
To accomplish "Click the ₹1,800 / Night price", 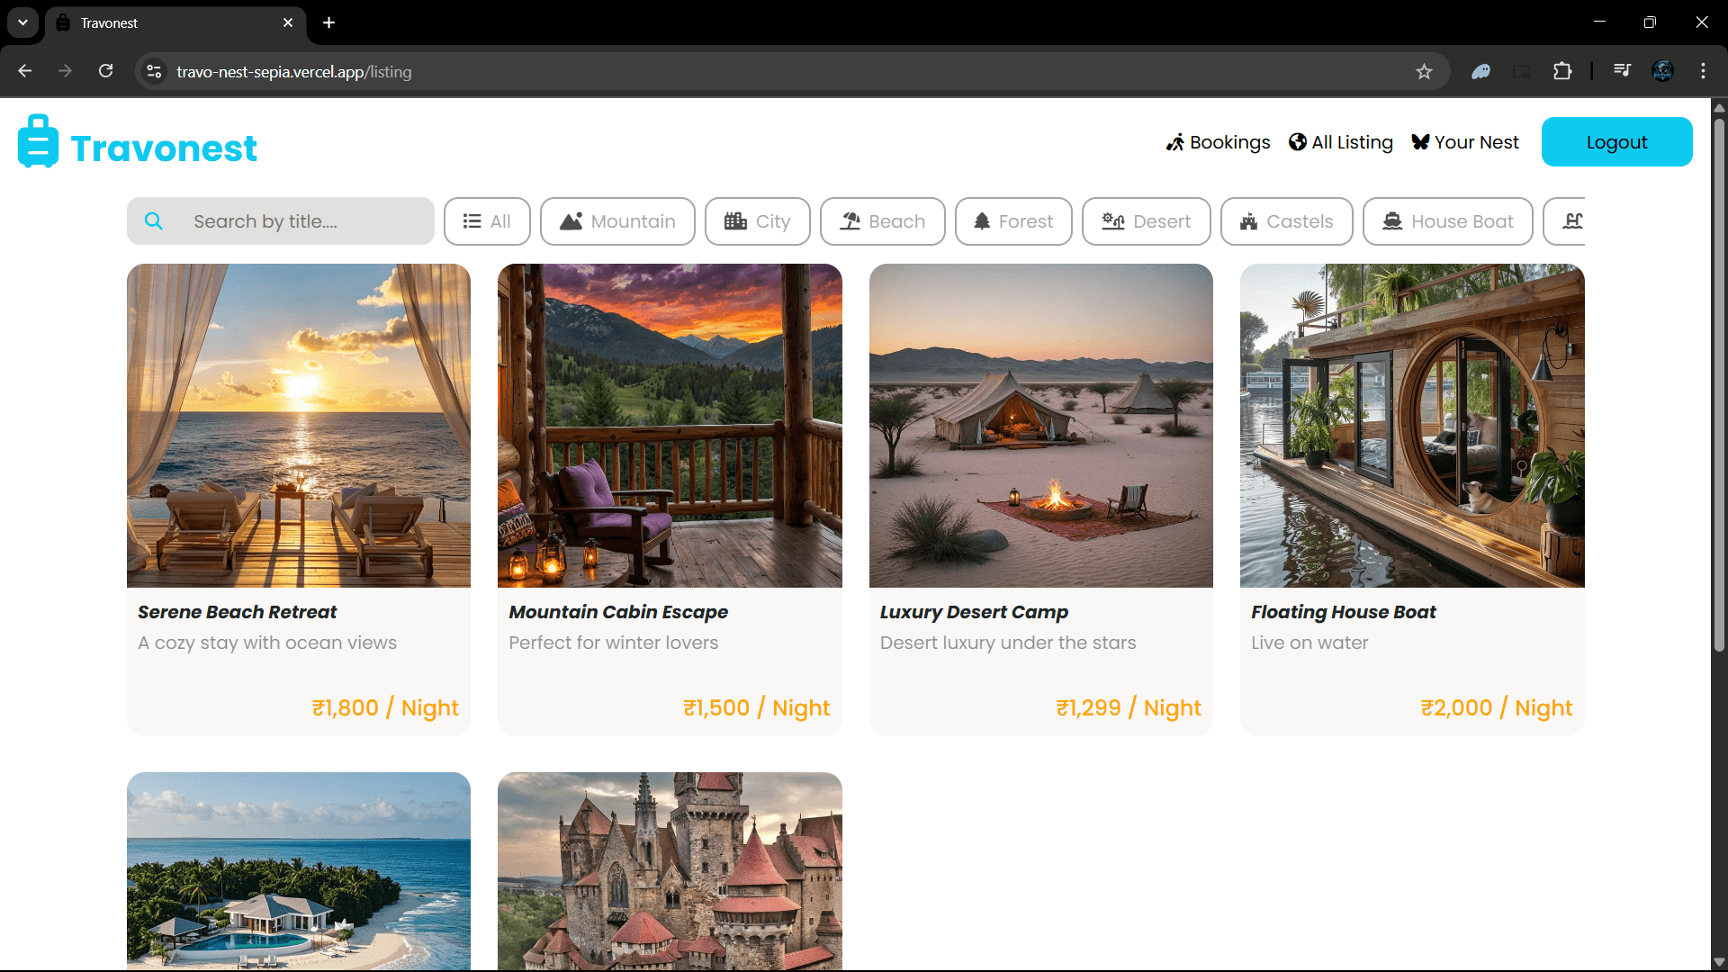I will tap(385, 708).
